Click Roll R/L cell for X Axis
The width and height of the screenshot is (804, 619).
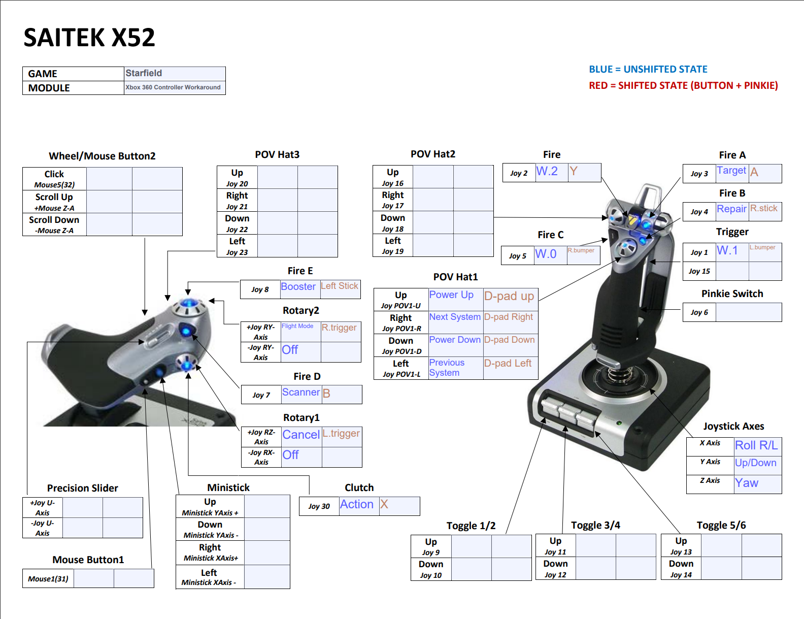758,447
